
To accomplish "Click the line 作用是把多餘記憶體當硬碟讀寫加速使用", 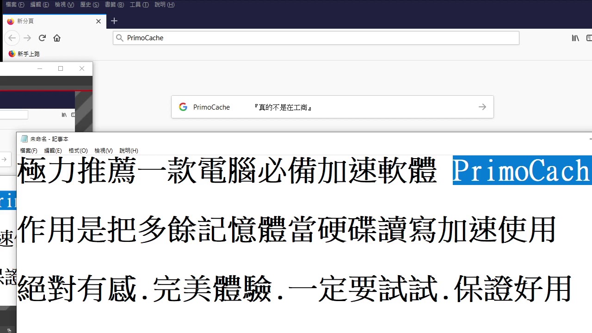I will pos(286,229).
